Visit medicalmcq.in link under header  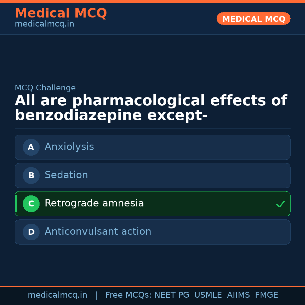click(44, 24)
